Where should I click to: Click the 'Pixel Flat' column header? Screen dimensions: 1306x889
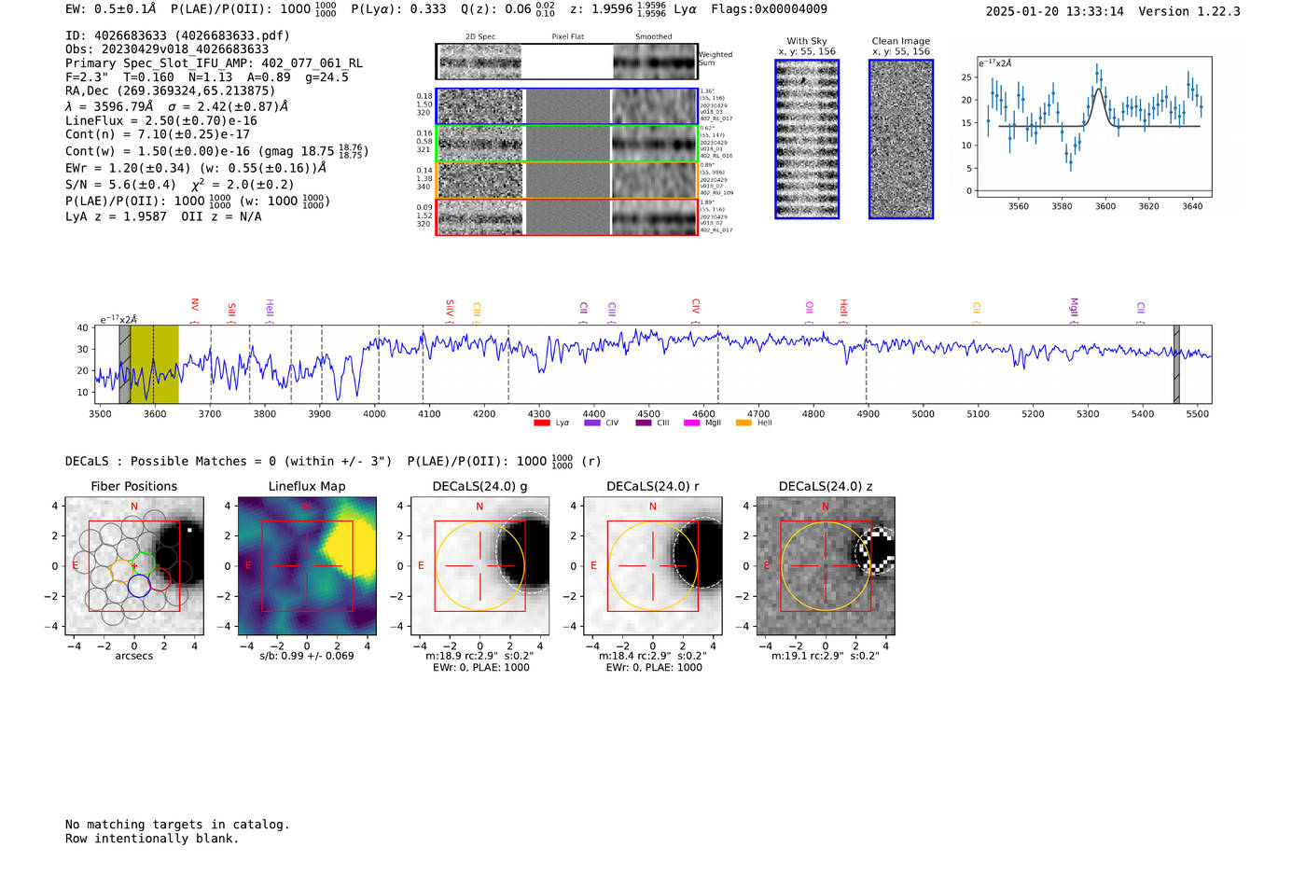(567, 37)
